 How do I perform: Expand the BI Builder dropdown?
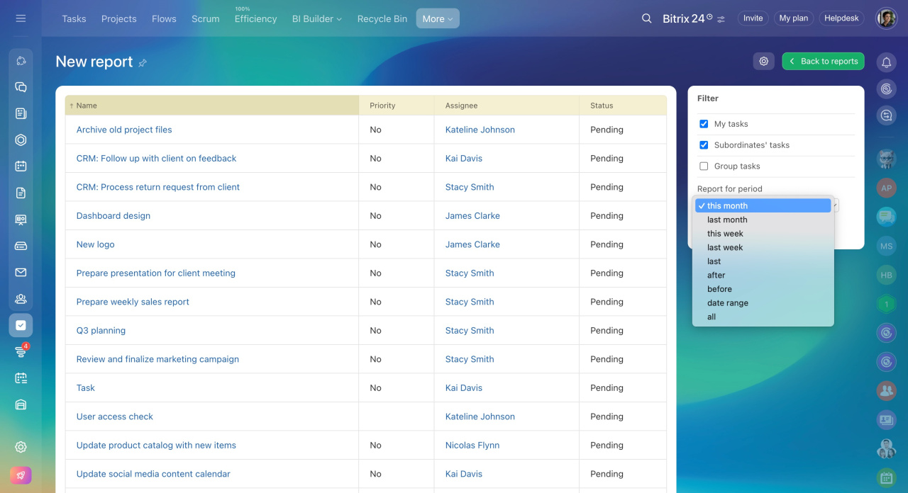click(x=316, y=19)
